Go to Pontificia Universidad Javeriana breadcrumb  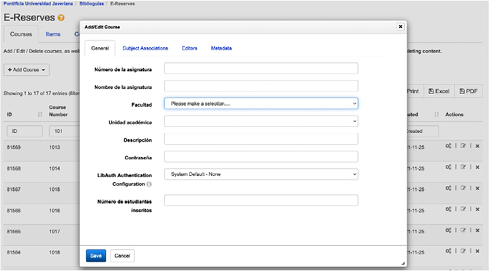point(38,4)
